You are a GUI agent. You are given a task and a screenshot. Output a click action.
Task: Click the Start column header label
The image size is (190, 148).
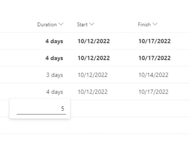point(82,25)
